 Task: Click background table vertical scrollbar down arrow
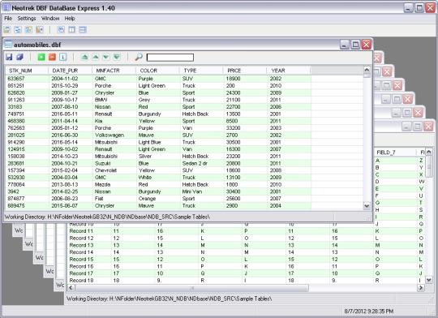(x=429, y=279)
